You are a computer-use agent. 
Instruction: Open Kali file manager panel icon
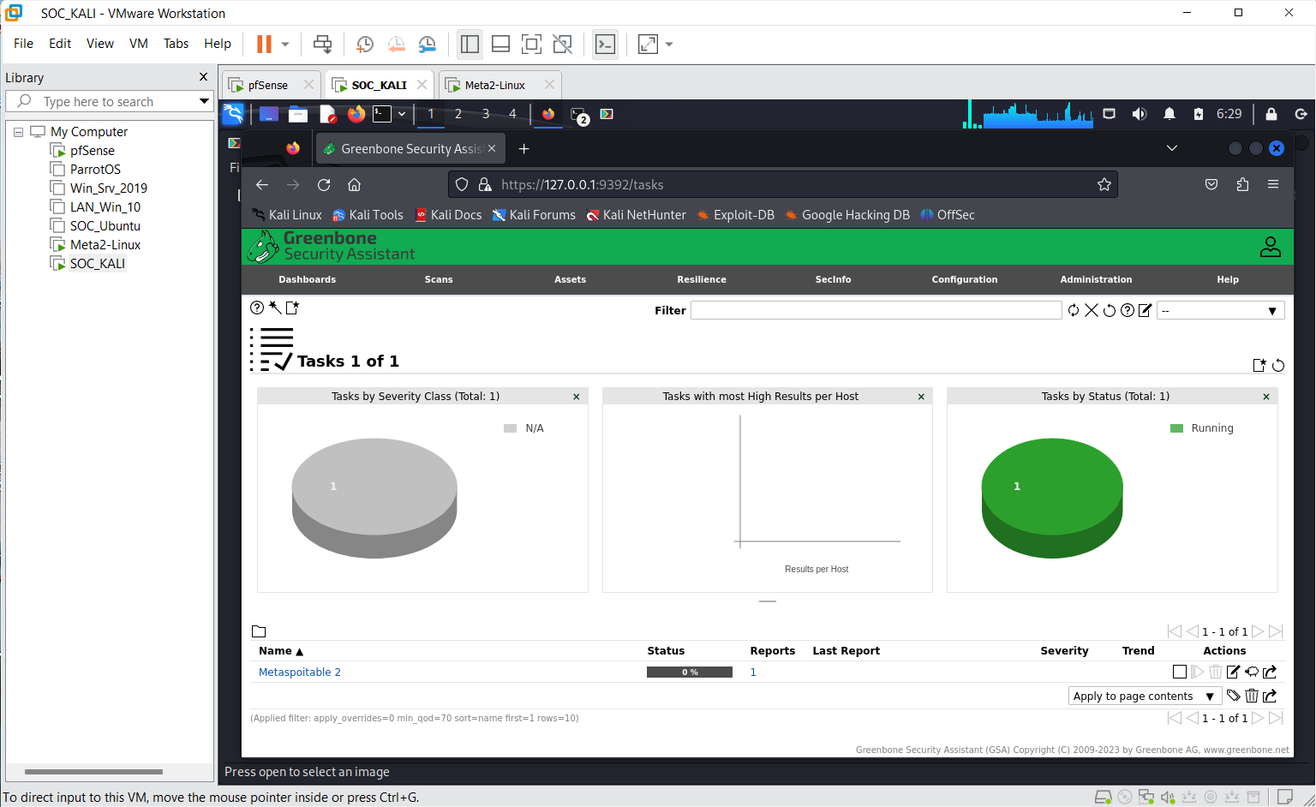coord(298,114)
